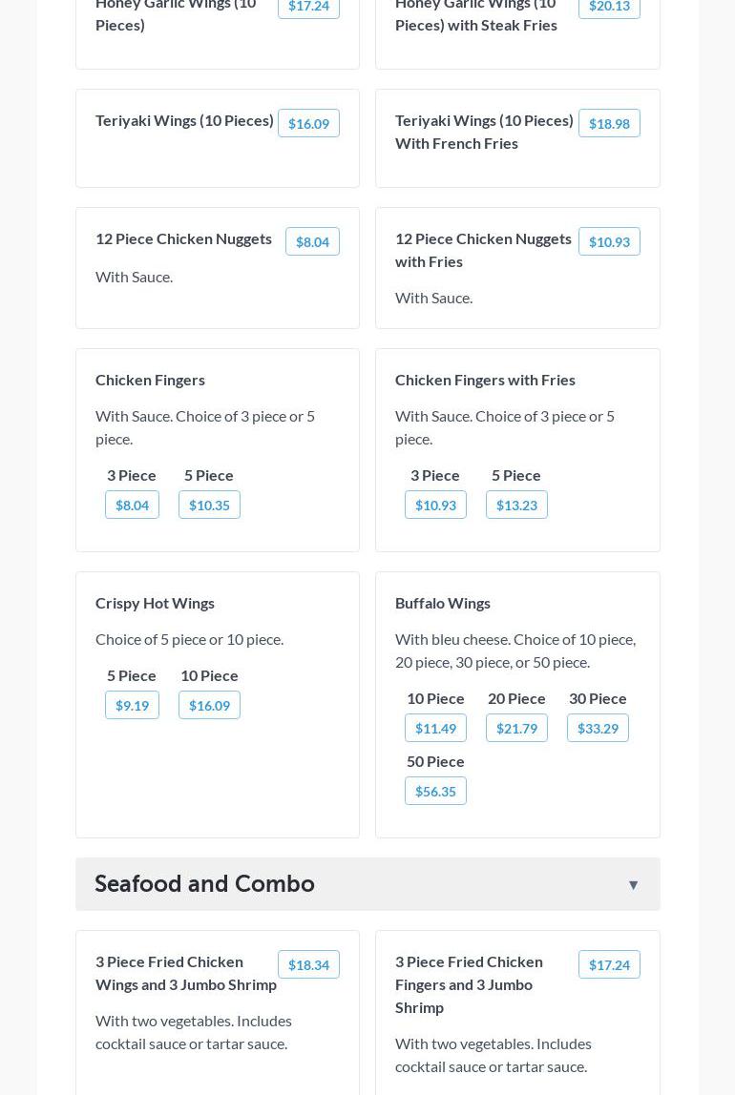The image size is (735, 1095).
Task: Pick 50 Piece Buffalo Wings at $56.35
Action: click(435, 791)
